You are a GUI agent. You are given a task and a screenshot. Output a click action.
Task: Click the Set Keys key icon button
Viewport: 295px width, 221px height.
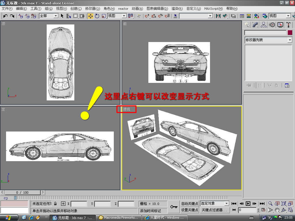[x=174, y=207]
